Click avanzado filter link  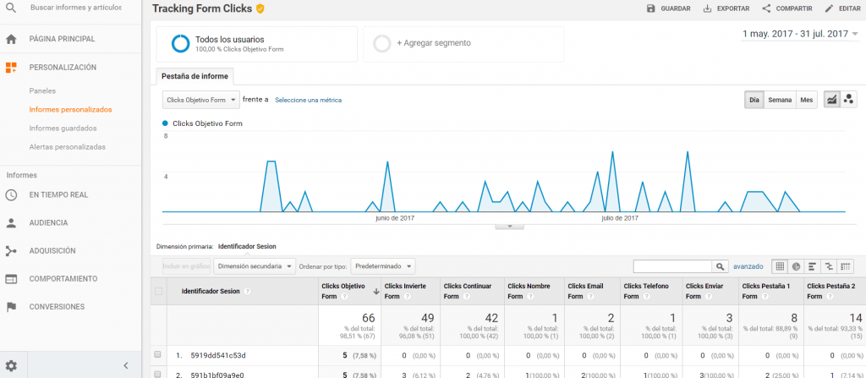click(x=748, y=266)
